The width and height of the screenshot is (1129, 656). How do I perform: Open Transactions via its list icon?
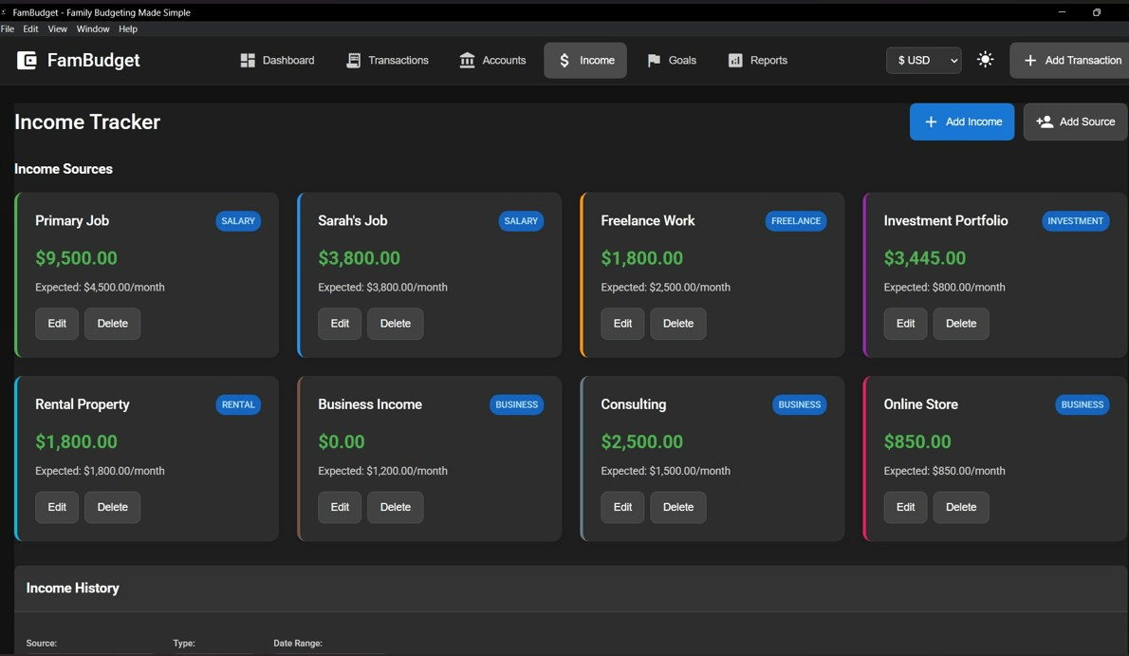(x=354, y=60)
